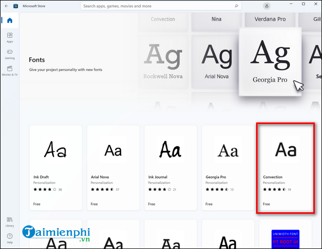Open the user account profile icon

[267, 6]
